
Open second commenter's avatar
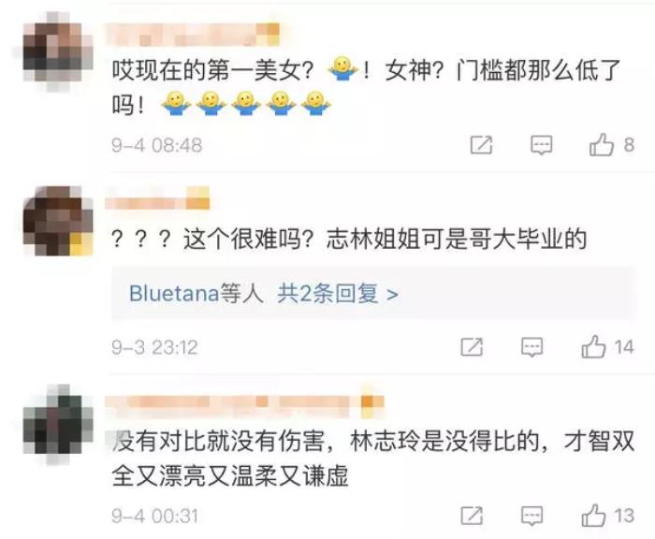58,222
